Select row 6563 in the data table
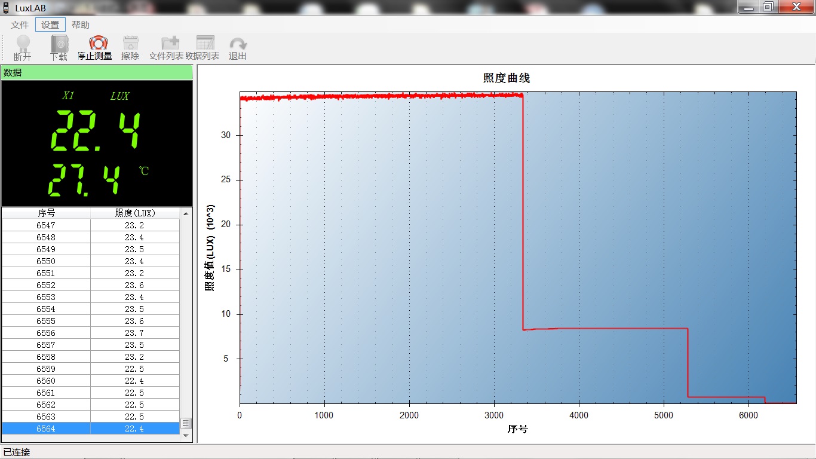816x459 pixels. point(91,417)
